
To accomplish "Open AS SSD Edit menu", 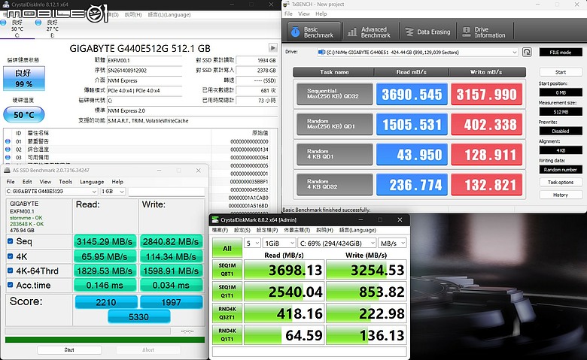I will point(27,182).
